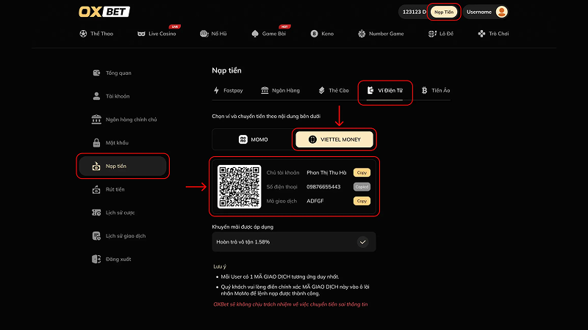588x330 pixels.
Task: Click the Trò Chơi gamepad icon
Action: 481,34
